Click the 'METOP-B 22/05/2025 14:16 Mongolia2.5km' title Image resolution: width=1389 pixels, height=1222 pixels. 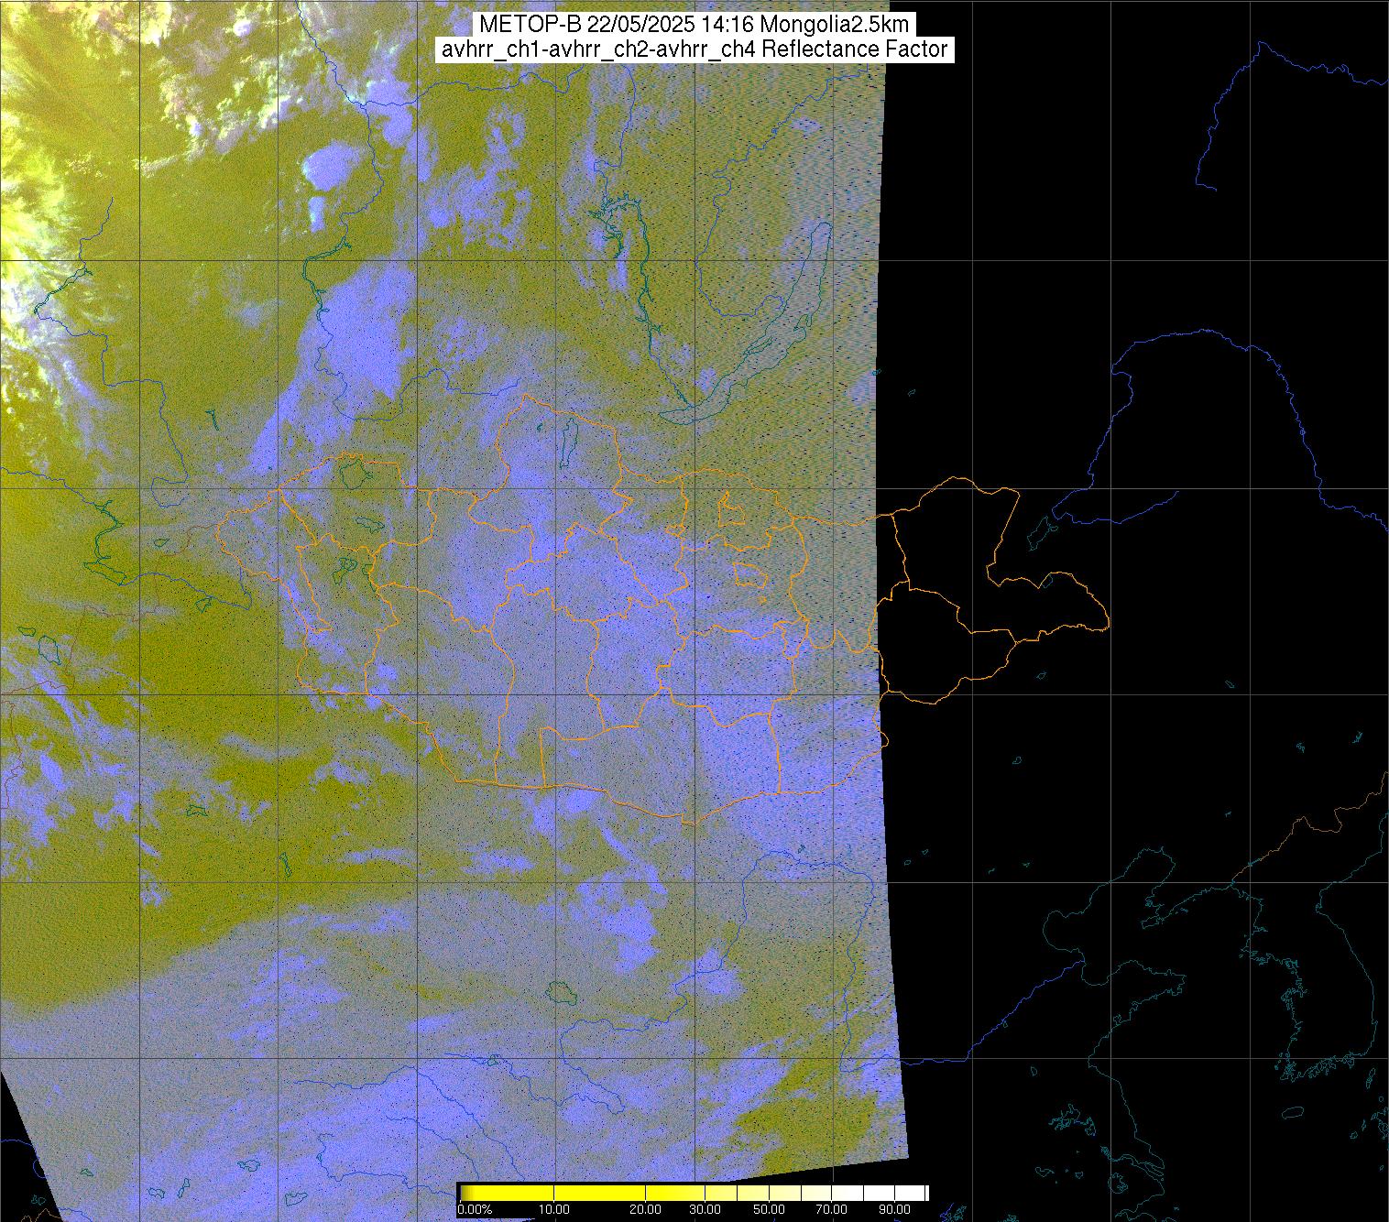694,24
